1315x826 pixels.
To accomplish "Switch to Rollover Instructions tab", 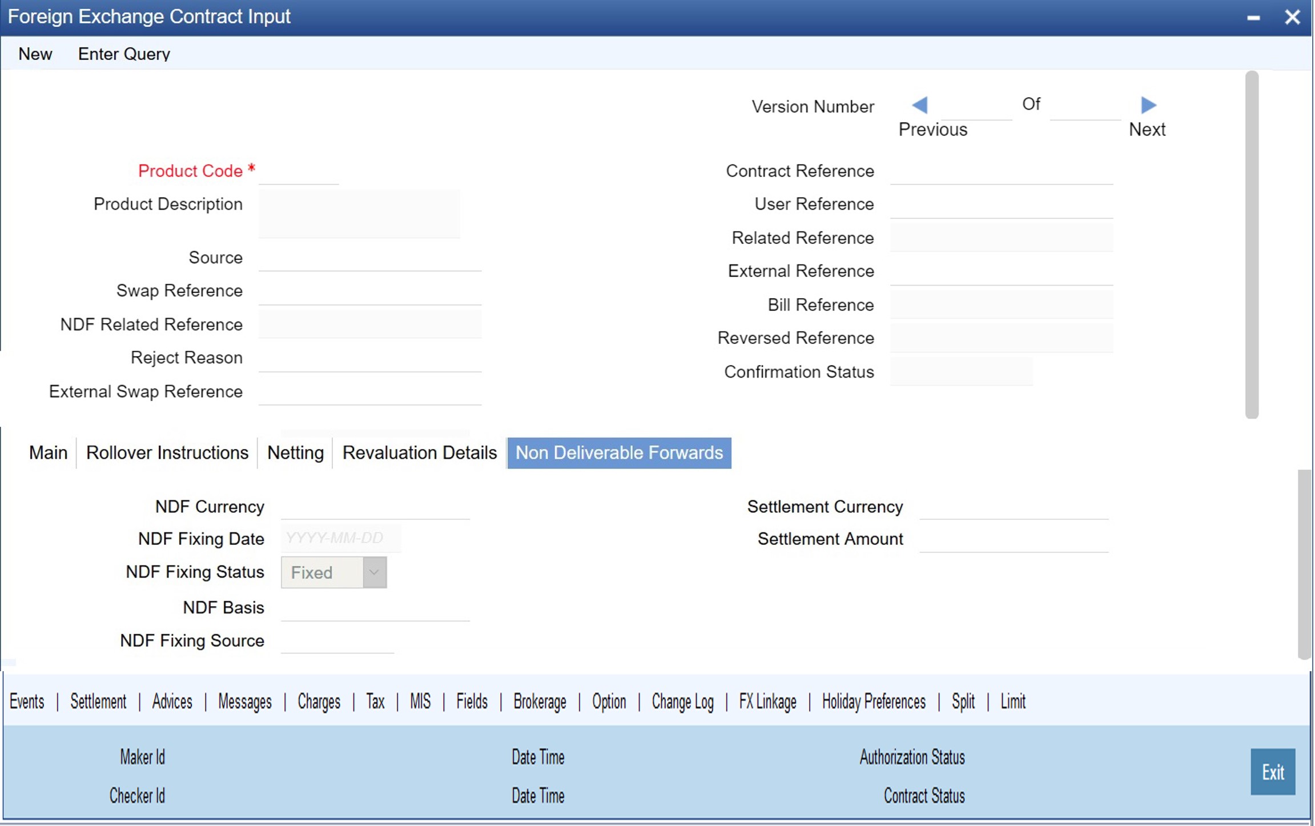I will point(167,453).
